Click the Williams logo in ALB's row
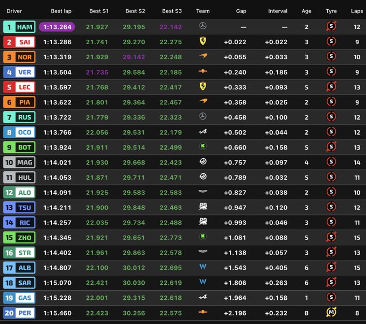 [x=203, y=266]
